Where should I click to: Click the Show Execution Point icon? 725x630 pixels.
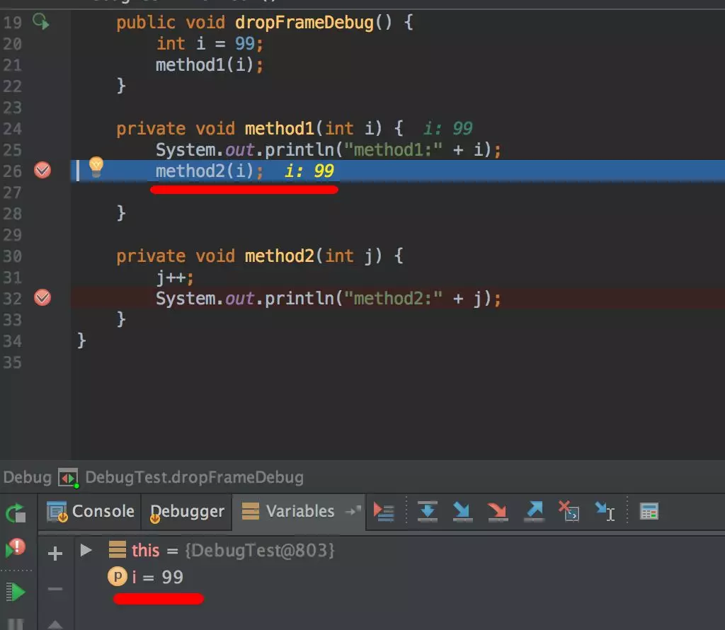coord(384,512)
